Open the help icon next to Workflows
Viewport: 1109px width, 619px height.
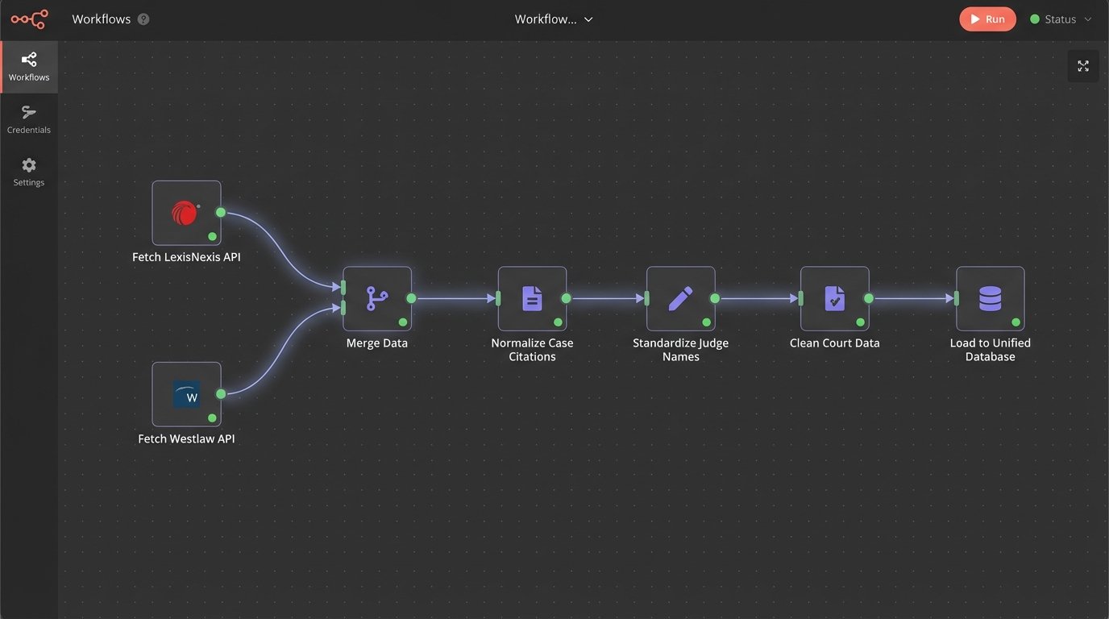click(143, 19)
